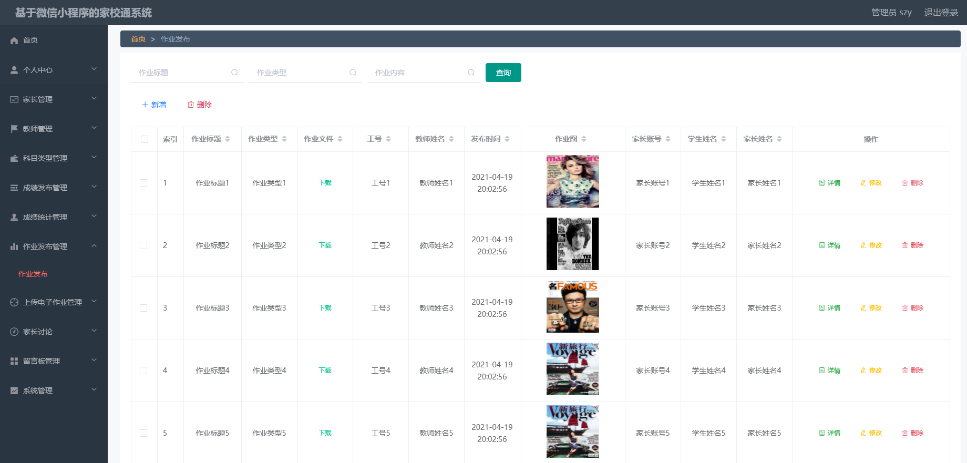This screenshot has width=967, height=463.
Task: Click the 教师管理 flag icon
Action: pyautogui.click(x=14, y=129)
